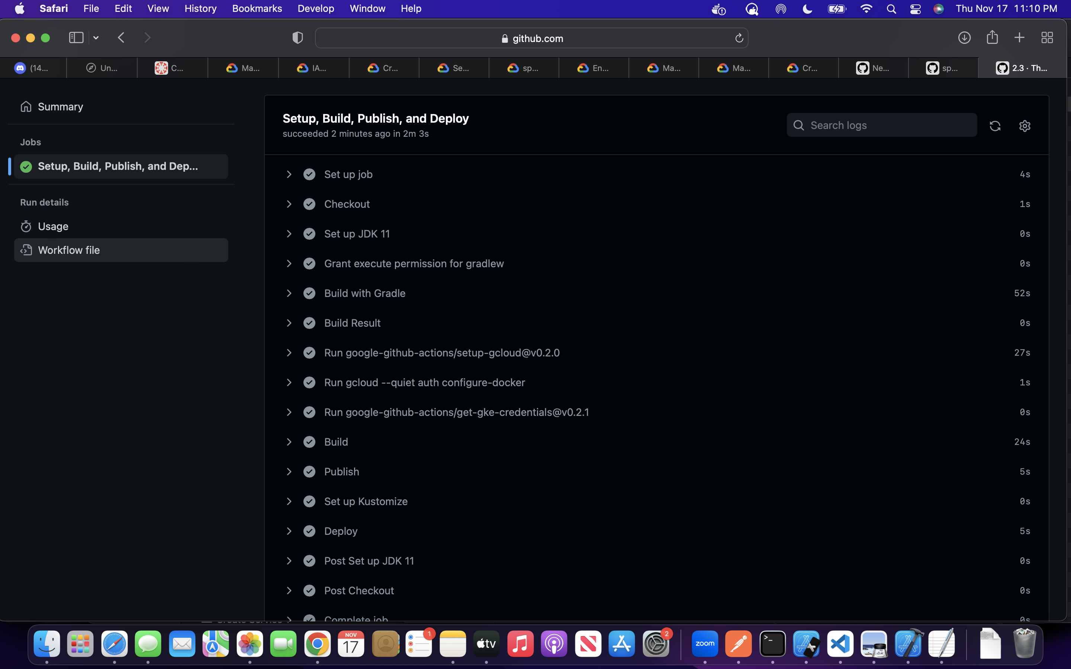1071x669 pixels.
Task: Click the privacy report shield icon
Action: point(297,38)
